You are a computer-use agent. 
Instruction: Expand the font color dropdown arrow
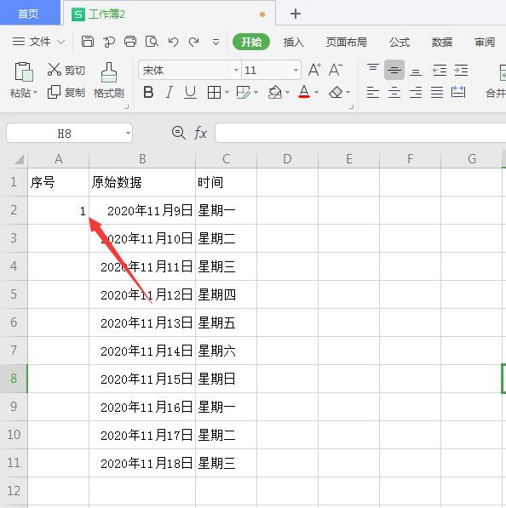[316, 93]
